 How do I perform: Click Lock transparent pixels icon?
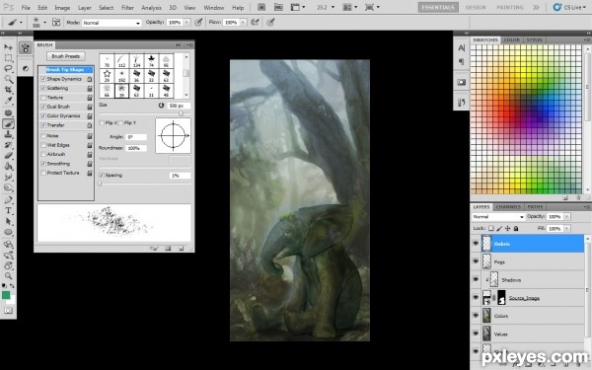tap(490, 229)
